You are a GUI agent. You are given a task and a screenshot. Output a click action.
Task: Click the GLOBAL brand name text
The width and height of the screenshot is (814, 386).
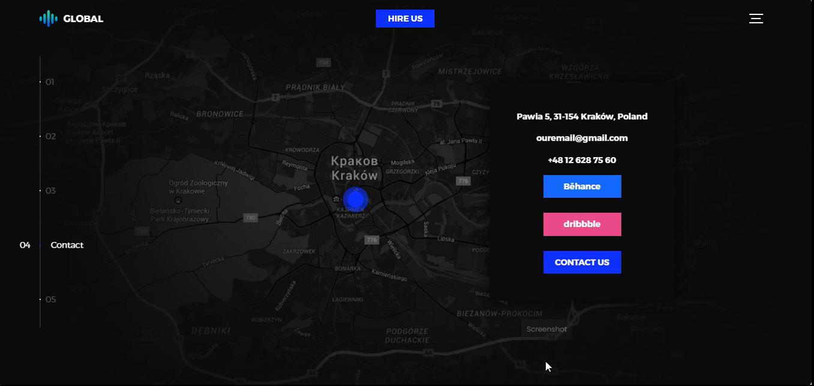tap(83, 19)
